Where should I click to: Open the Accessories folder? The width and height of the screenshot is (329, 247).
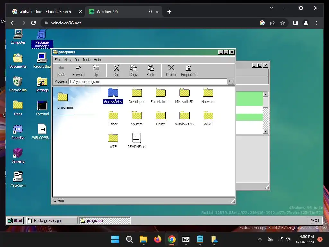pyautogui.click(x=113, y=96)
